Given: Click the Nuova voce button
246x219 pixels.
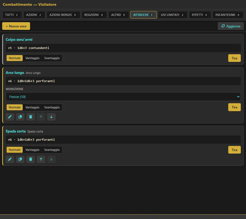Looking at the screenshot, I should (16, 26).
